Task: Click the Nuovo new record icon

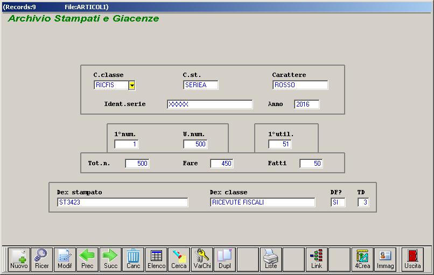Action: point(19,259)
